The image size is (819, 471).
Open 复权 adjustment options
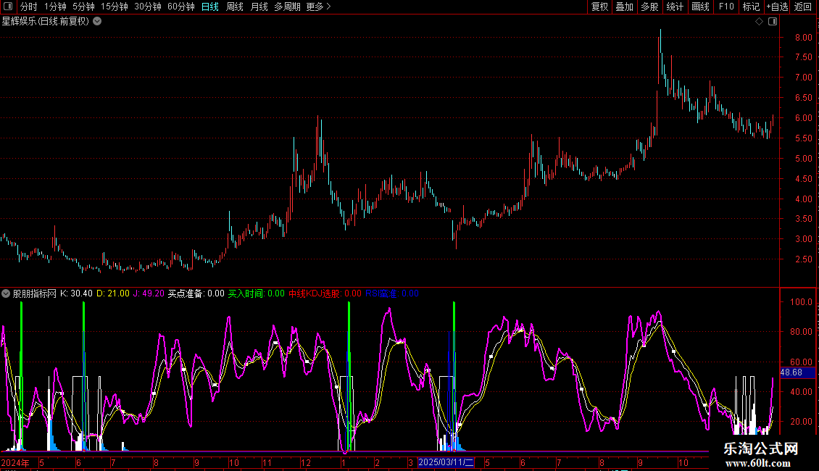(x=599, y=7)
